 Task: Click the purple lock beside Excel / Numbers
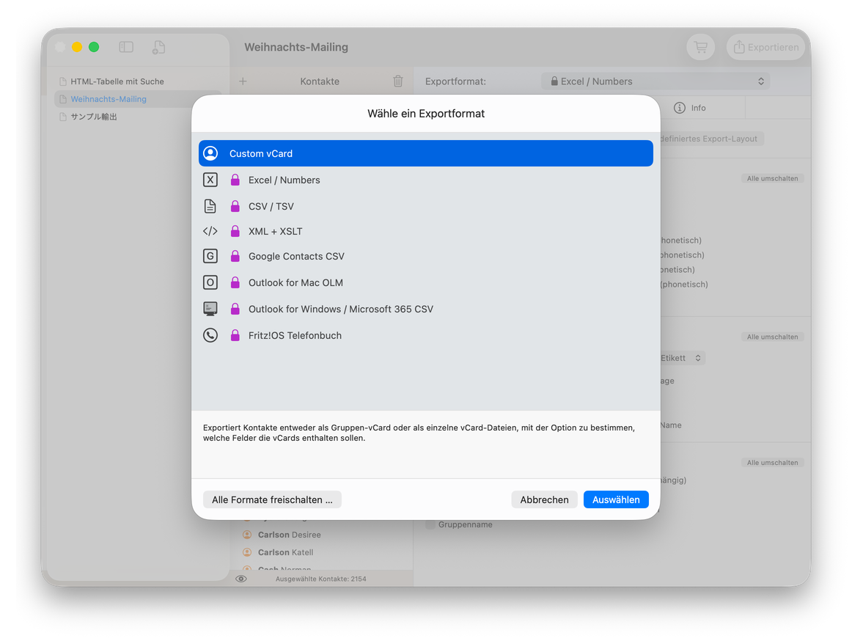[235, 180]
